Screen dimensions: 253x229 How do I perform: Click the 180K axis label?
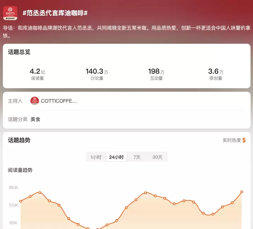(x=13, y=187)
